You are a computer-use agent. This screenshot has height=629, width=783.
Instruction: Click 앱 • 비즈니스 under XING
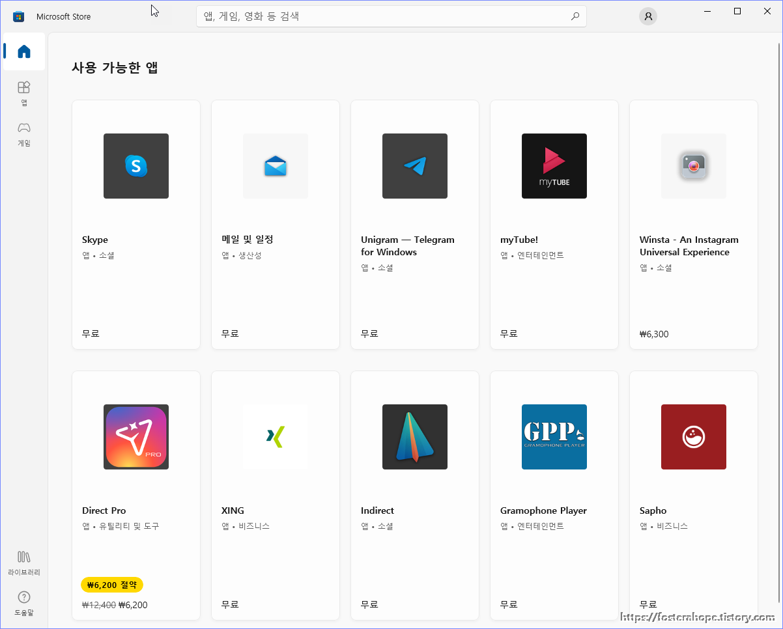pyautogui.click(x=246, y=526)
